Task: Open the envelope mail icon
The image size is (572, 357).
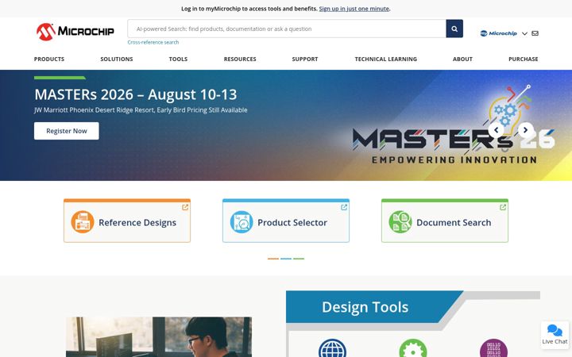Action: point(535,33)
